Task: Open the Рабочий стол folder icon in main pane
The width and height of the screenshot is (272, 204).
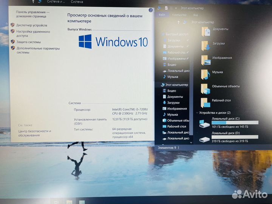Action: [x=206, y=103]
